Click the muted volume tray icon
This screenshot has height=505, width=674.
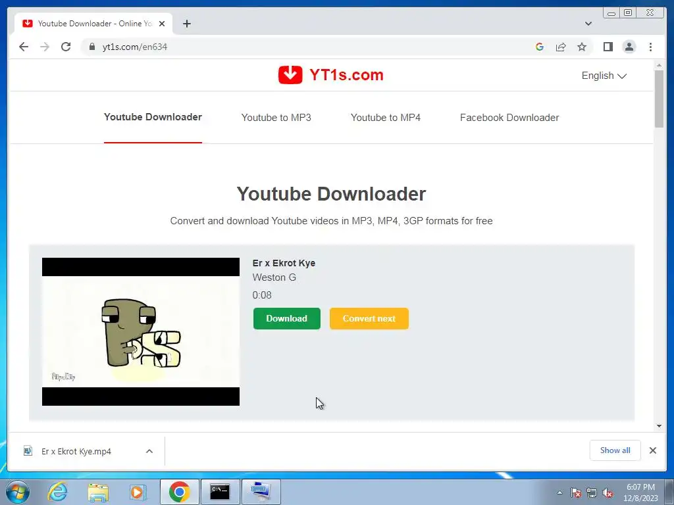tap(608, 493)
